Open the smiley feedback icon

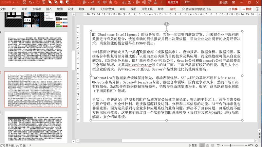[x=257, y=9]
